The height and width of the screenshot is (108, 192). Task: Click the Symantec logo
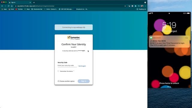(73, 37)
